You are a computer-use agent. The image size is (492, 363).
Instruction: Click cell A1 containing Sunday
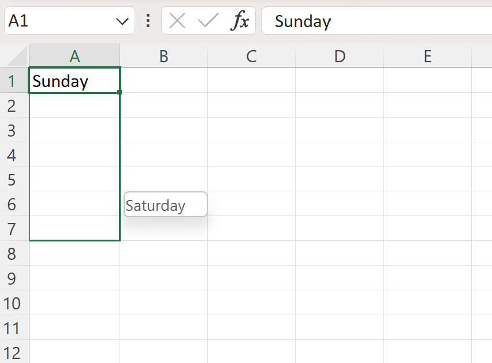[74, 81]
